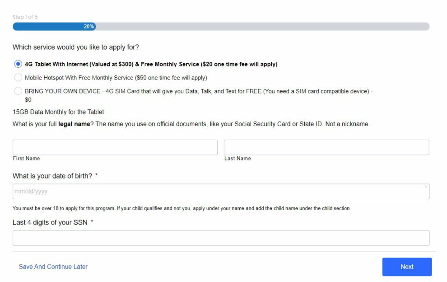
Task: Click the Next button
Action: tap(407, 267)
